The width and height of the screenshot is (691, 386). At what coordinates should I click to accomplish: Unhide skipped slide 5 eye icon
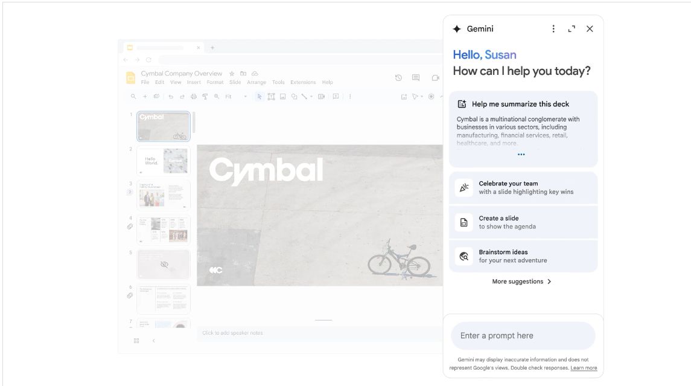point(164,265)
